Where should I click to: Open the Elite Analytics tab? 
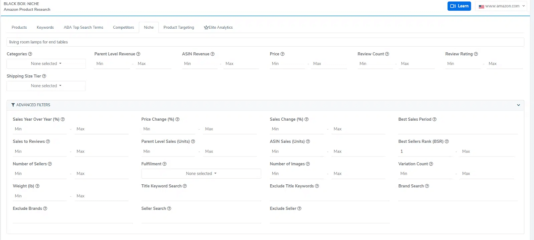click(218, 27)
